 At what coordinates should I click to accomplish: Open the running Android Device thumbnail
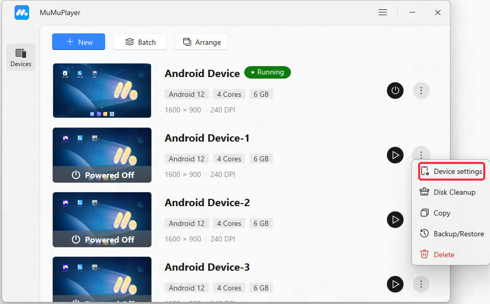[x=102, y=91]
